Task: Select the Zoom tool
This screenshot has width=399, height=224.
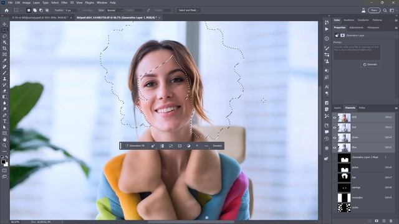Action: tap(4, 145)
